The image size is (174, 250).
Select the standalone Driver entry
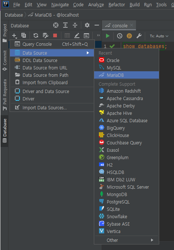click(x=52, y=99)
